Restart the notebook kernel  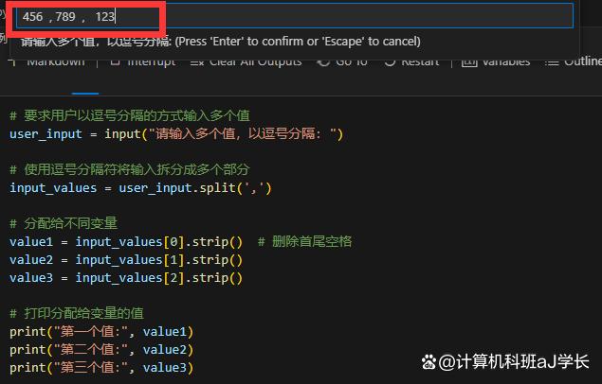[x=411, y=61]
